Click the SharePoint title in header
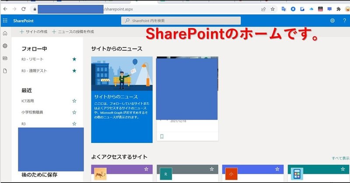Viewport: 350px width, 183px height. [23, 21]
